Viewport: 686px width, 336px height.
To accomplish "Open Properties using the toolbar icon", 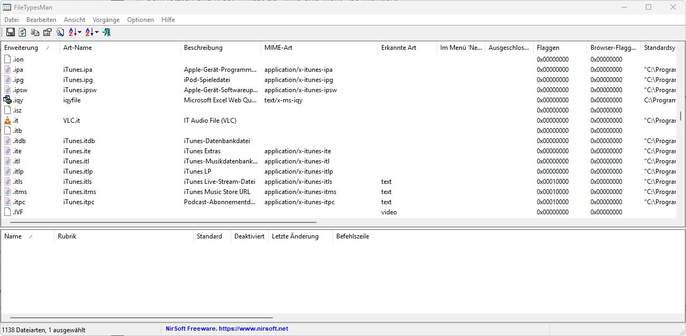I will (47, 32).
